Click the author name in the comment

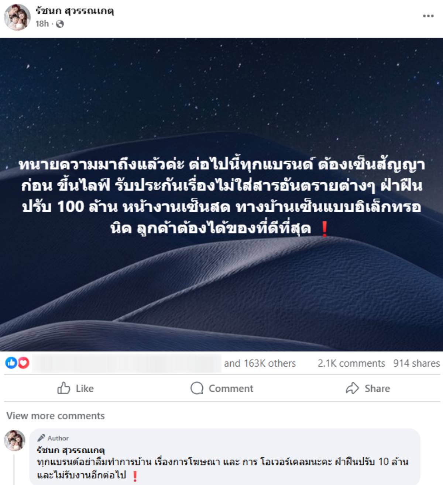71,450
